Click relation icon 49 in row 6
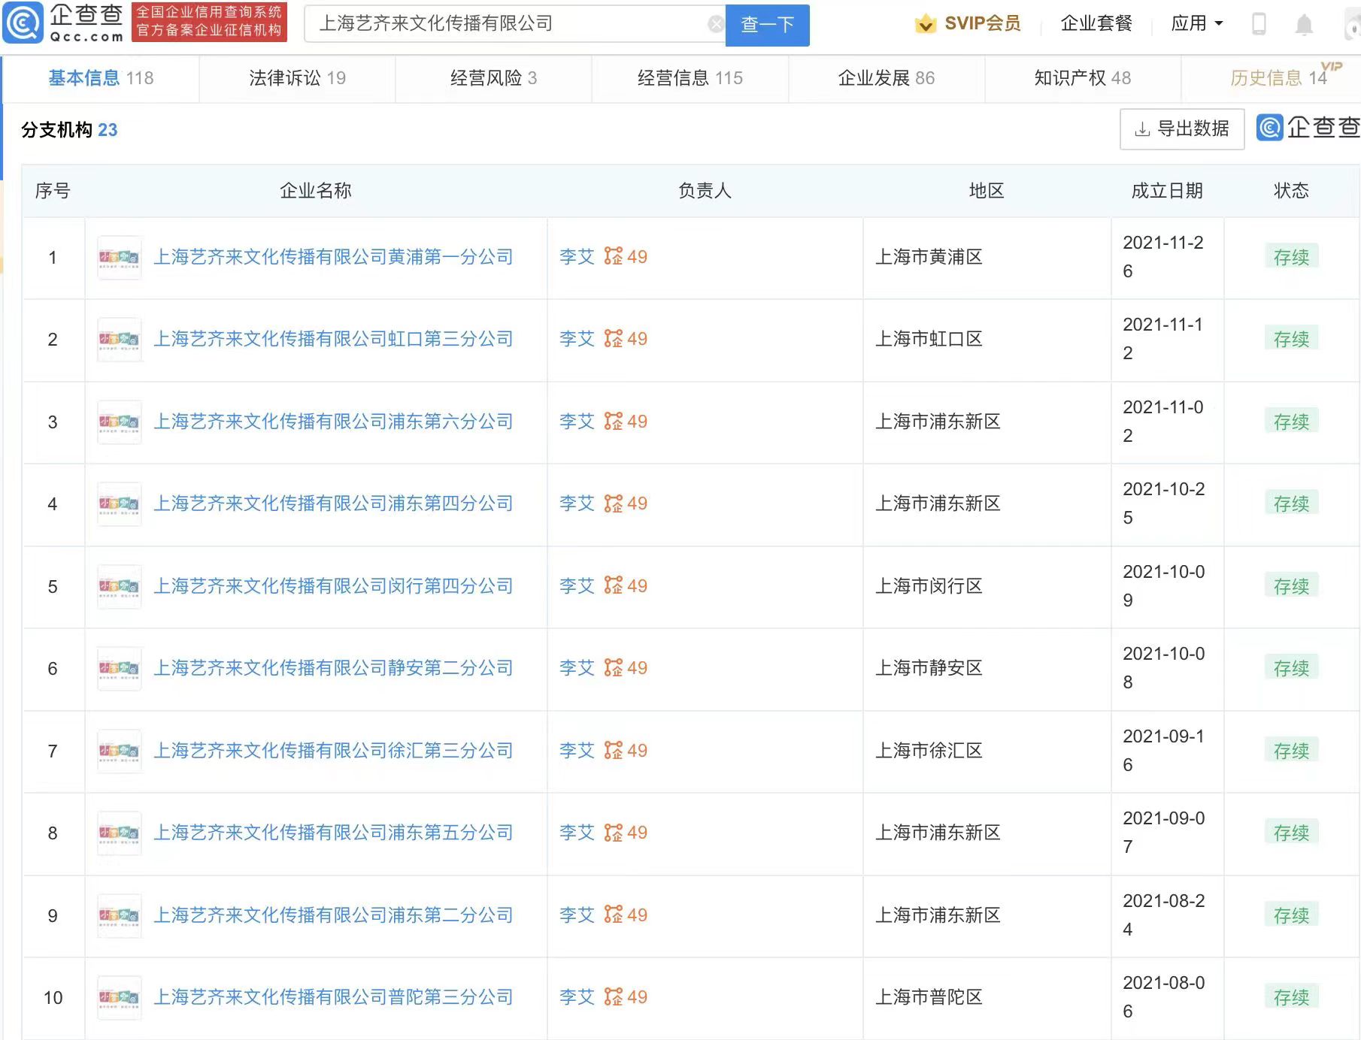Viewport: 1361px width, 1040px height. [626, 668]
